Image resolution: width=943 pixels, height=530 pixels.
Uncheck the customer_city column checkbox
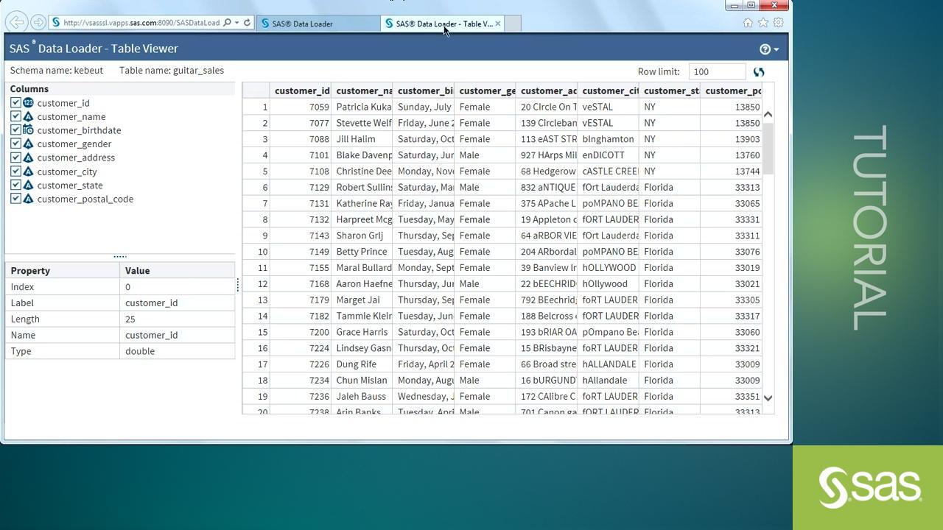point(15,172)
